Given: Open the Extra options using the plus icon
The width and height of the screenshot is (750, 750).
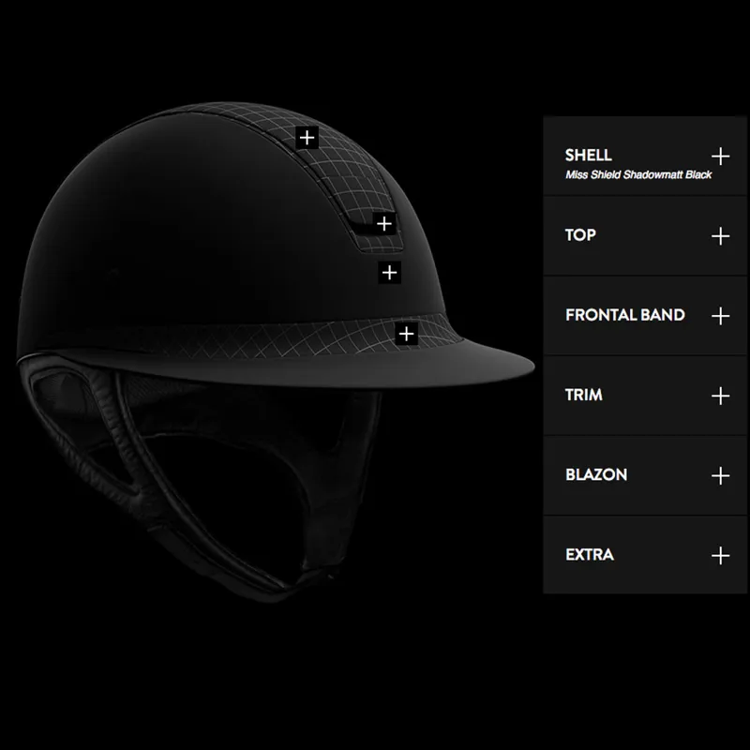Looking at the screenshot, I should click(720, 555).
